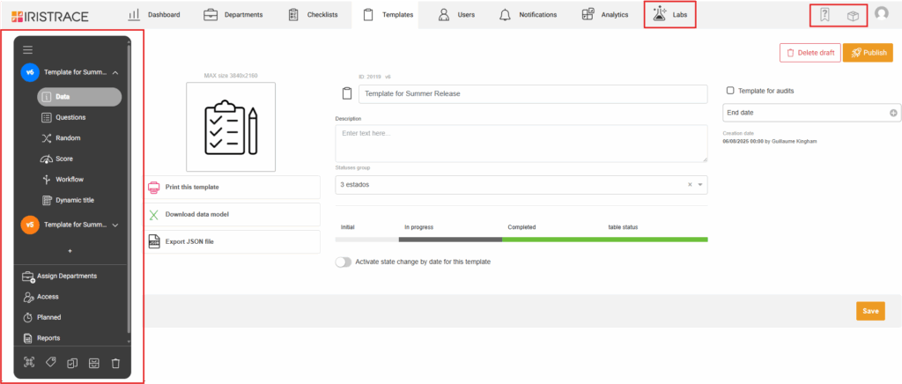This screenshot has height=384, width=902.
Task: Click the tag icon at sidebar bottom
Action: (50, 363)
